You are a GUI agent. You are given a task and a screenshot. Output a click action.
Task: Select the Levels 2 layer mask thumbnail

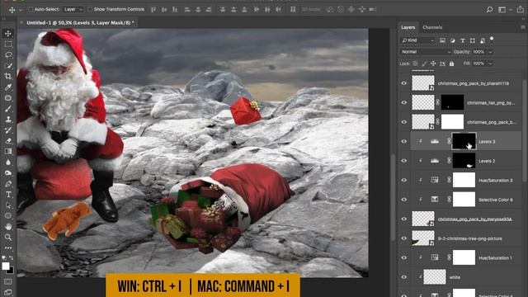464,161
